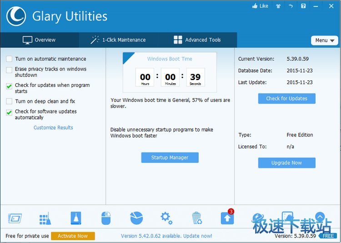341x243 pixels.
Task: Open the Uninstall Manager trash can icon
Action: pyautogui.click(x=197, y=218)
